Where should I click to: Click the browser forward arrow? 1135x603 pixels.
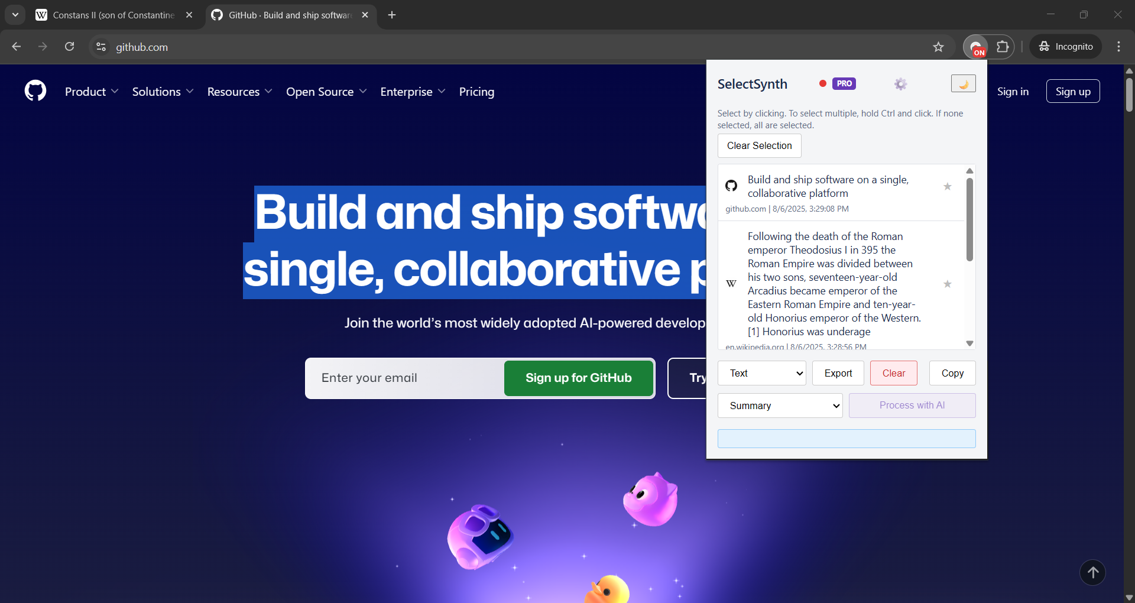43,46
